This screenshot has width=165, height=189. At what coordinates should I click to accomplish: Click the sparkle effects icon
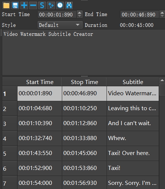pyautogui.click(x=51, y=6)
